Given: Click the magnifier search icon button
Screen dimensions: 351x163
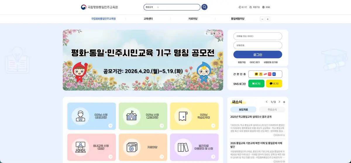Looking at the screenshot, I should pyautogui.click(x=204, y=7).
